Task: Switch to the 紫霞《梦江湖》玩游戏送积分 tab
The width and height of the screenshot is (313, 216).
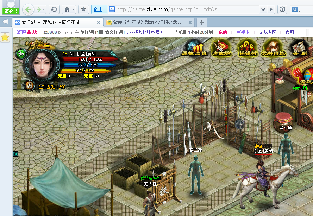Action: coord(149,22)
